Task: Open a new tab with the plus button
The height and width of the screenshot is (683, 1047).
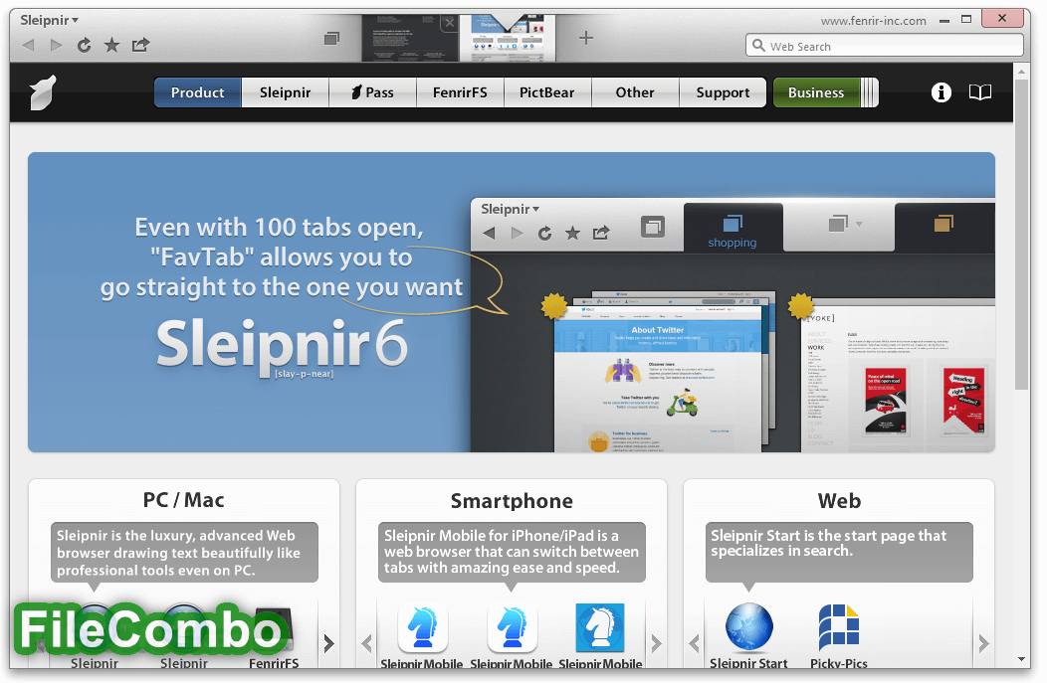Action: 585,38
